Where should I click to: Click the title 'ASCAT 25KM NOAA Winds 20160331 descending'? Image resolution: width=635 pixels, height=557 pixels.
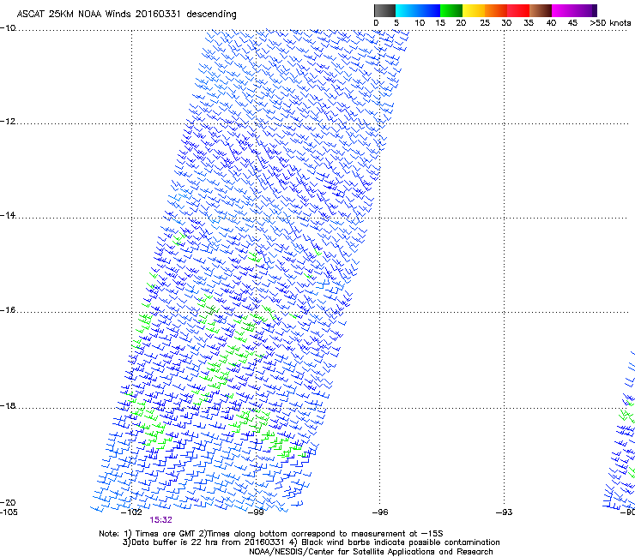click(x=126, y=15)
